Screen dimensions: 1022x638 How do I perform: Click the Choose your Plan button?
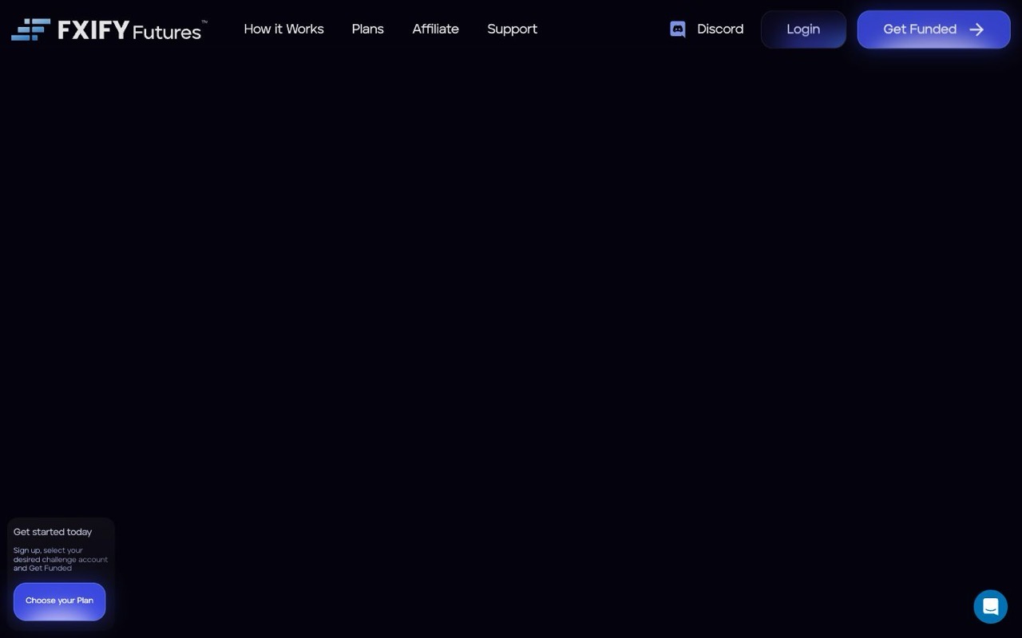(x=59, y=601)
